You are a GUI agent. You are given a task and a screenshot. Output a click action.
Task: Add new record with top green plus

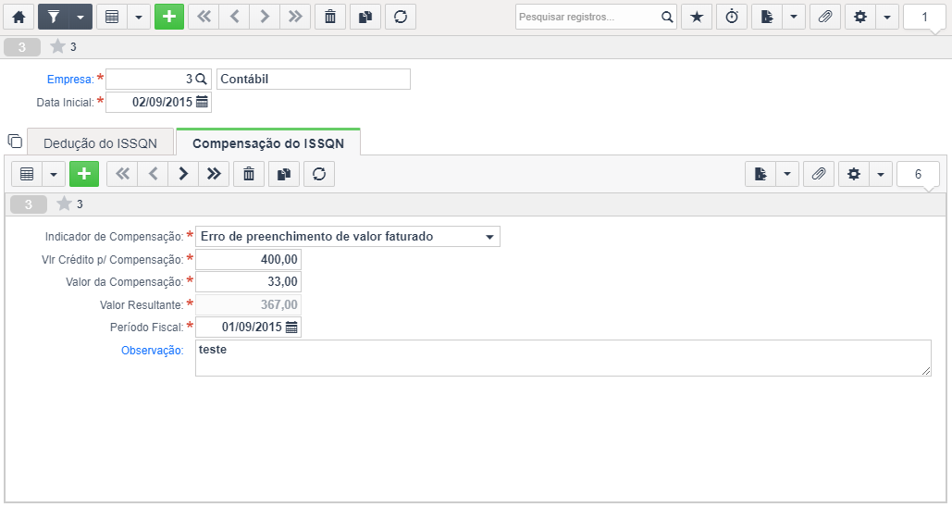coord(169,17)
